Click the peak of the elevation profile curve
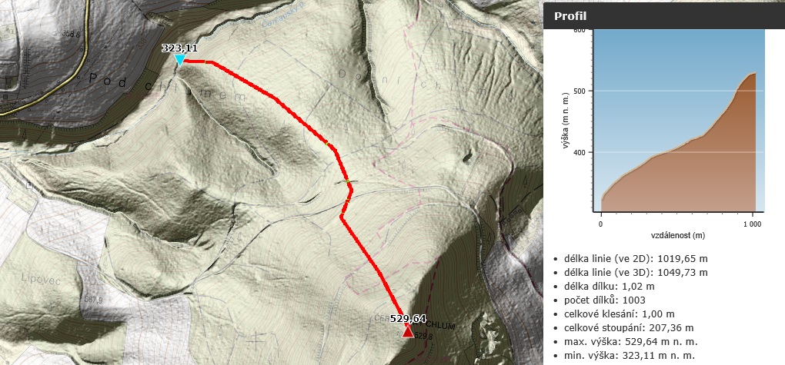785x365 pixels. click(x=753, y=74)
